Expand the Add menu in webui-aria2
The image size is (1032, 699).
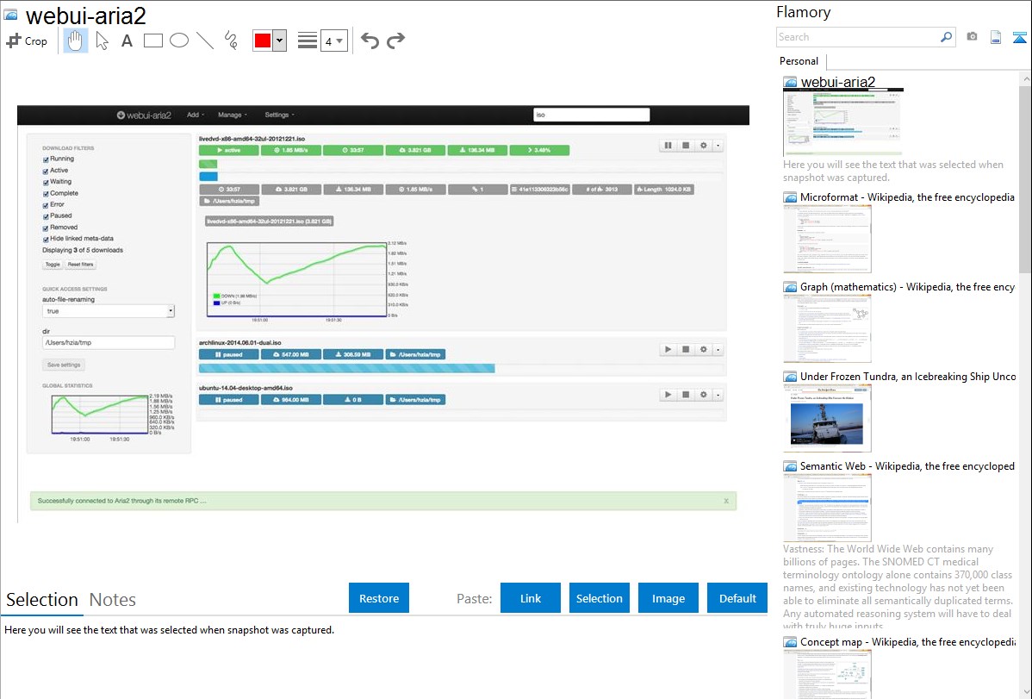pyautogui.click(x=196, y=115)
